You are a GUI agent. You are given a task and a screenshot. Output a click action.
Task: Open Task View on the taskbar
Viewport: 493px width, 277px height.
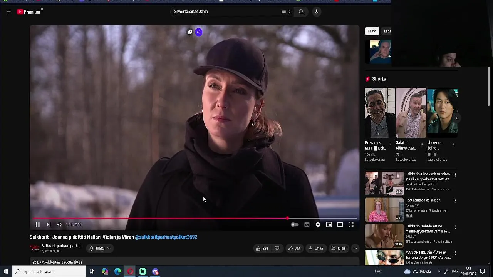[92, 272]
